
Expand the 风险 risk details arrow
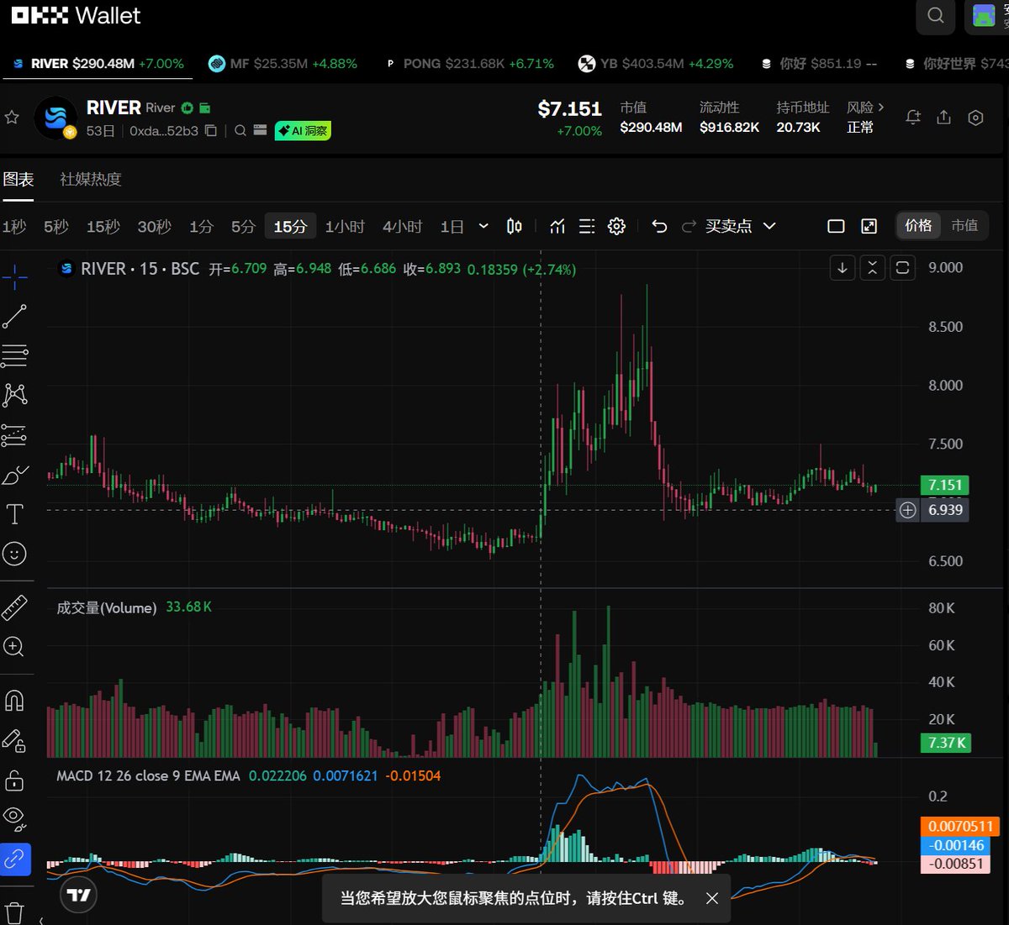pyautogui.click(x=880, y=107)
